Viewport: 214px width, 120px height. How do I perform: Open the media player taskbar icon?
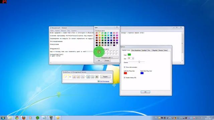(x=30, y=118)
